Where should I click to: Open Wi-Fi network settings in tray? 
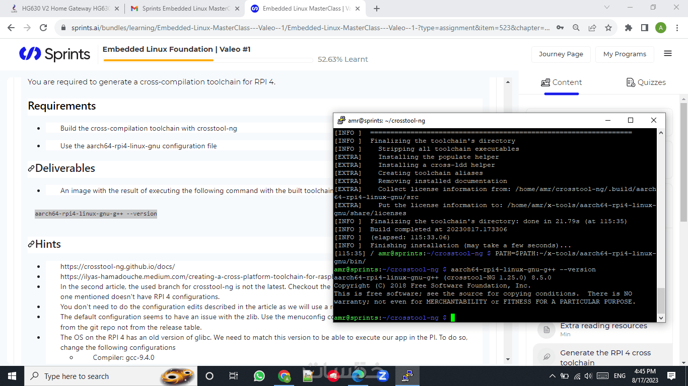577,376
